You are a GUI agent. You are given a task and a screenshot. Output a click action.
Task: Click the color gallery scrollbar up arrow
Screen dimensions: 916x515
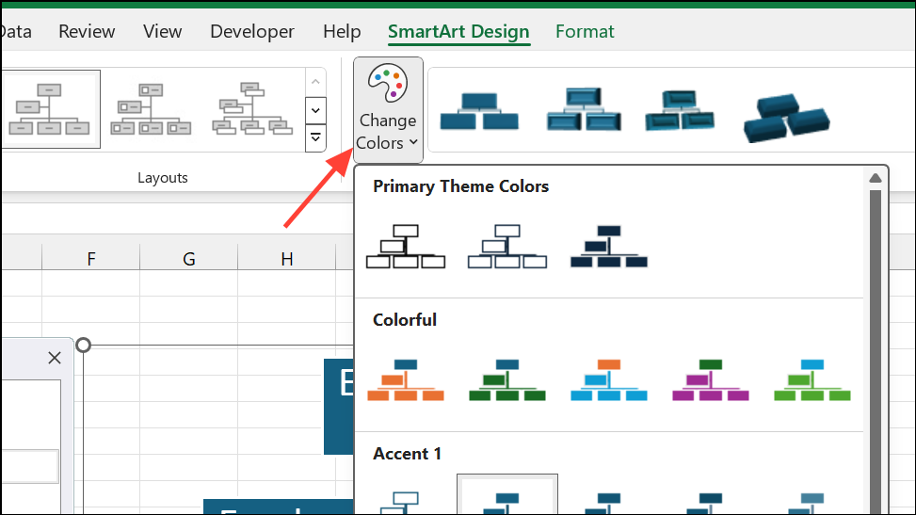[875, 179]
